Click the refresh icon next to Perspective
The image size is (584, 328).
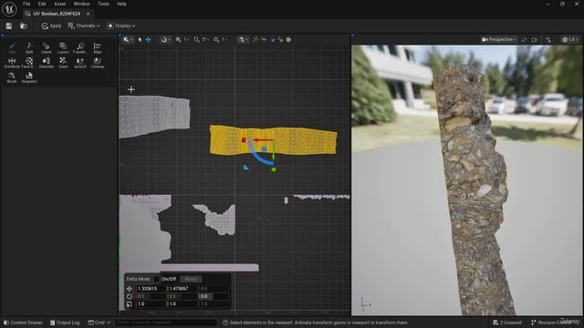(x=524, y=39)
